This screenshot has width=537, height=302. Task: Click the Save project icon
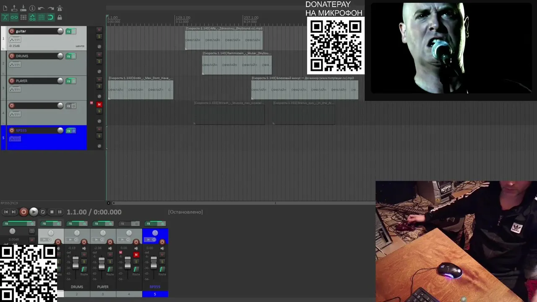pos(23,8)
